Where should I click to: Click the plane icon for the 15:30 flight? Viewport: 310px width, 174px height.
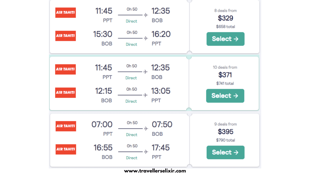click(146, 38)
